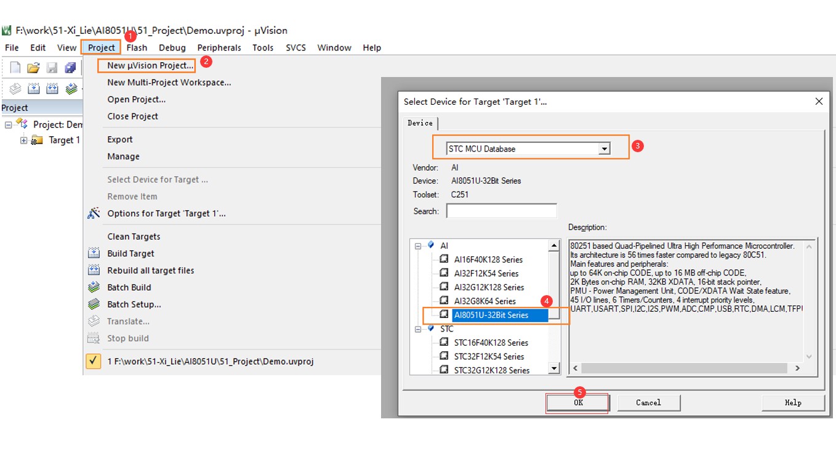The height and width of the screenshot is (459, 836).
Task: Click the Translate toolbar icon in second row
Action: coord(15,89)
